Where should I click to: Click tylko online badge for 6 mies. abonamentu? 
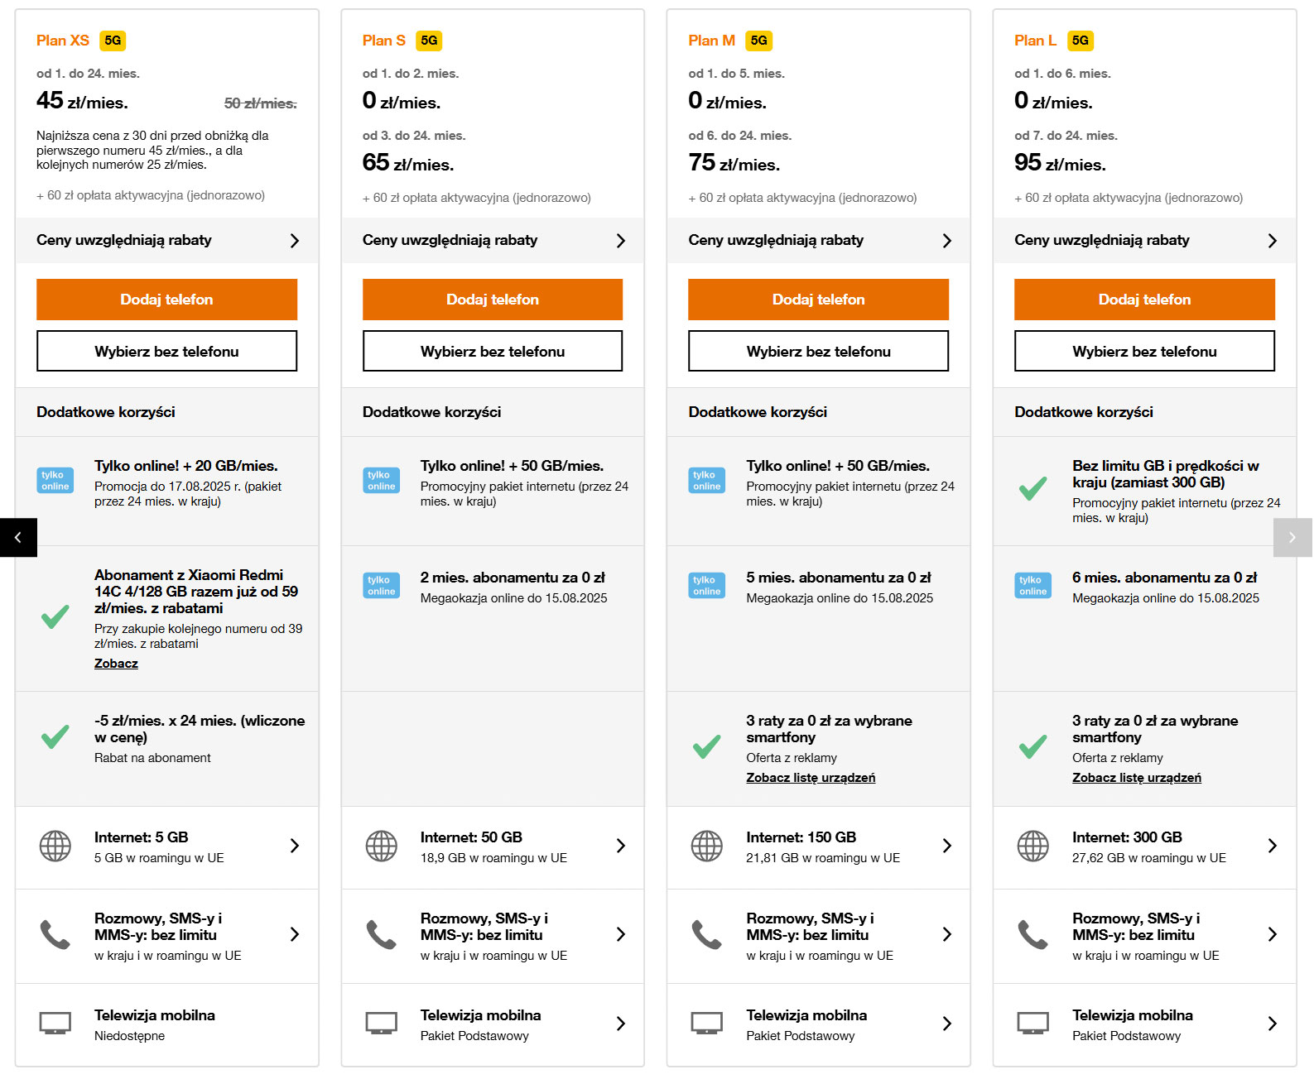[1032, 586]
